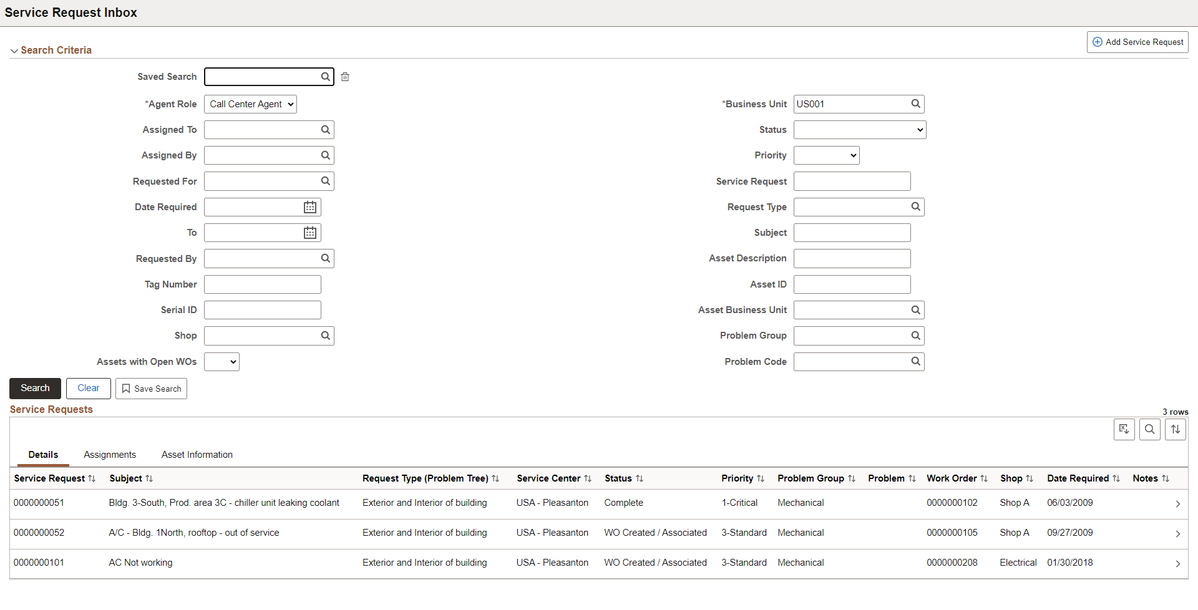Open the Assigned By lookup icon
The width and height of the screenshot is (1198, 610).
(325, 155)
